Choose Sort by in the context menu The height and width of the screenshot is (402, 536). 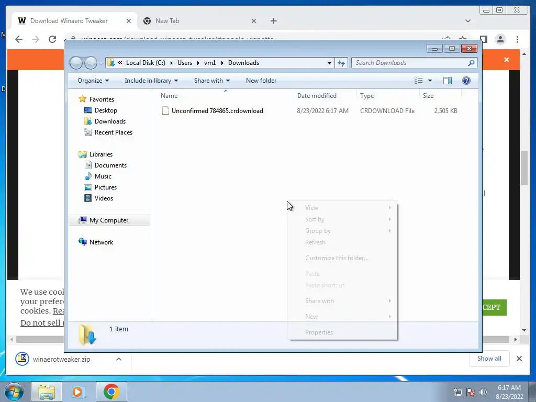click(x=342, y=219)
